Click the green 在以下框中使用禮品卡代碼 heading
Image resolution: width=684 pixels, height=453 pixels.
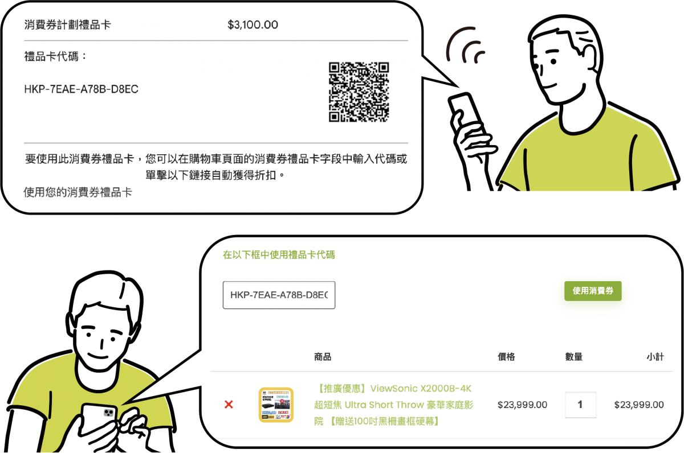pyautogui.click(x=279, y=254)
